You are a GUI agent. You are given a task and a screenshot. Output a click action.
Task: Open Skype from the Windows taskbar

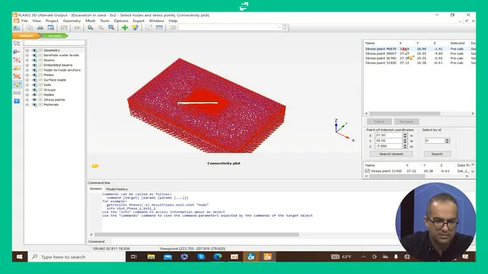[201, 256]
